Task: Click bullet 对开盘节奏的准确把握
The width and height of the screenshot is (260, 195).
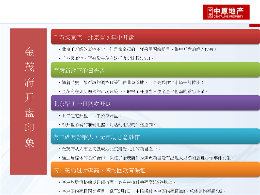Action: pos(107,125)
